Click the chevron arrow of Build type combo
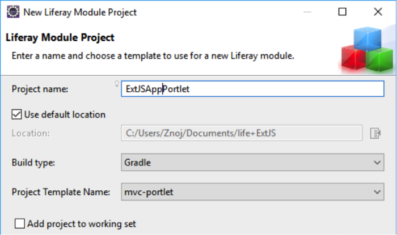Screen dimensions: 397x235 377,163
